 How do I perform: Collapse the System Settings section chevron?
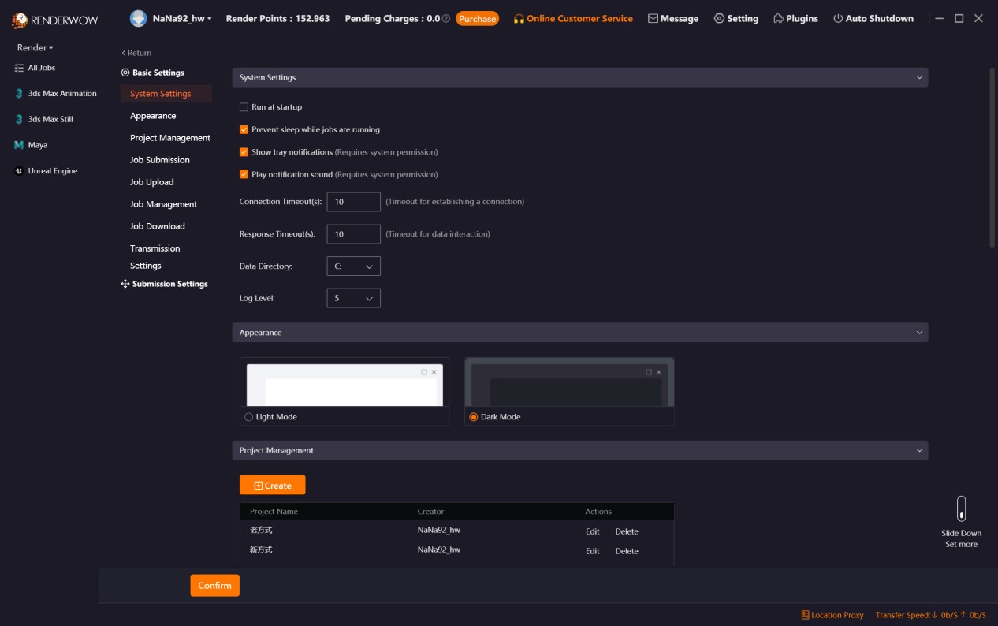pyautogui.click(x=919, y=77)
